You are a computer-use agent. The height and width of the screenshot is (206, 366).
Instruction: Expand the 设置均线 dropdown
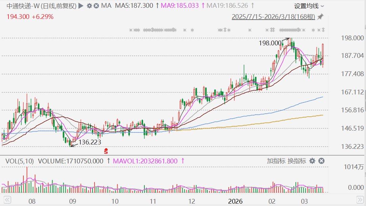coord(309,6)
